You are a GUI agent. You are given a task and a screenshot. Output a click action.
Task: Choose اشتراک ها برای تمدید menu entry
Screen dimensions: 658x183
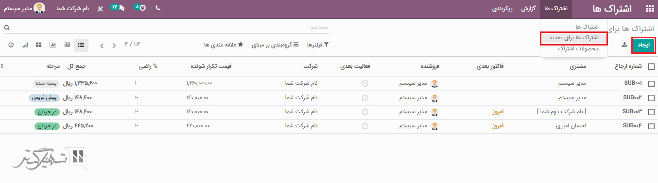point(574,37)
